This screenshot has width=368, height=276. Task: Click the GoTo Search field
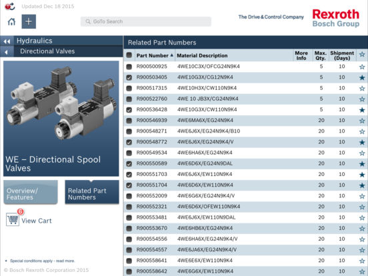[146, 21]
